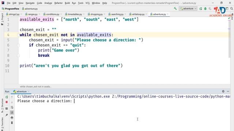Image resolution: width=234 pixels, height=131 pixels.
Task: Click the Build project hammer icon
Action: (175, 9)
